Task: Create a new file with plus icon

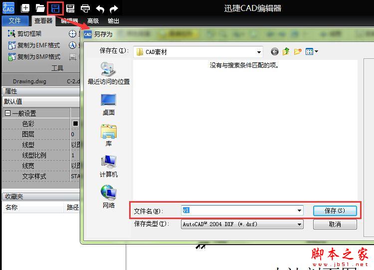Action: 25,8
